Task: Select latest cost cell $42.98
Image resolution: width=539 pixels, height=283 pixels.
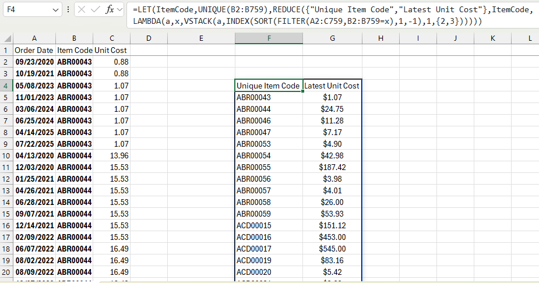Action: tap(332, 155)
